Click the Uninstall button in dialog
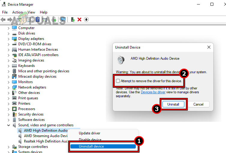 [x=173, y=104]
